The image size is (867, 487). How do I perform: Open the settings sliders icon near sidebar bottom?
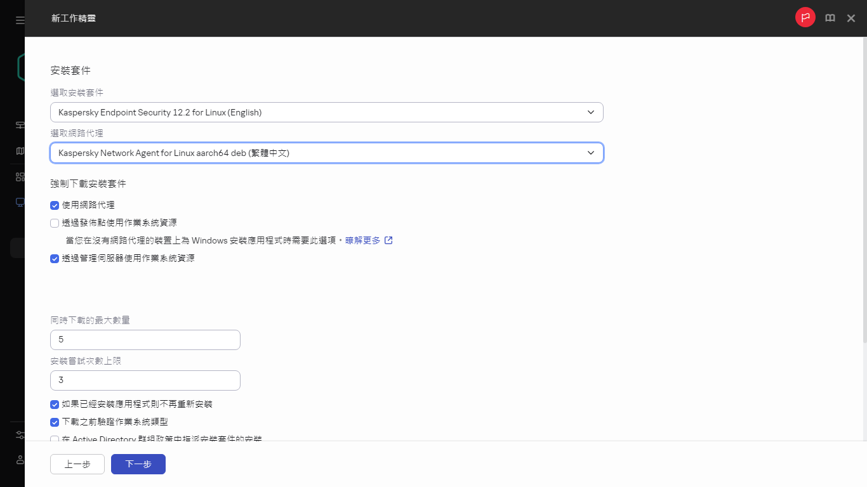click(x=20, y=434)
